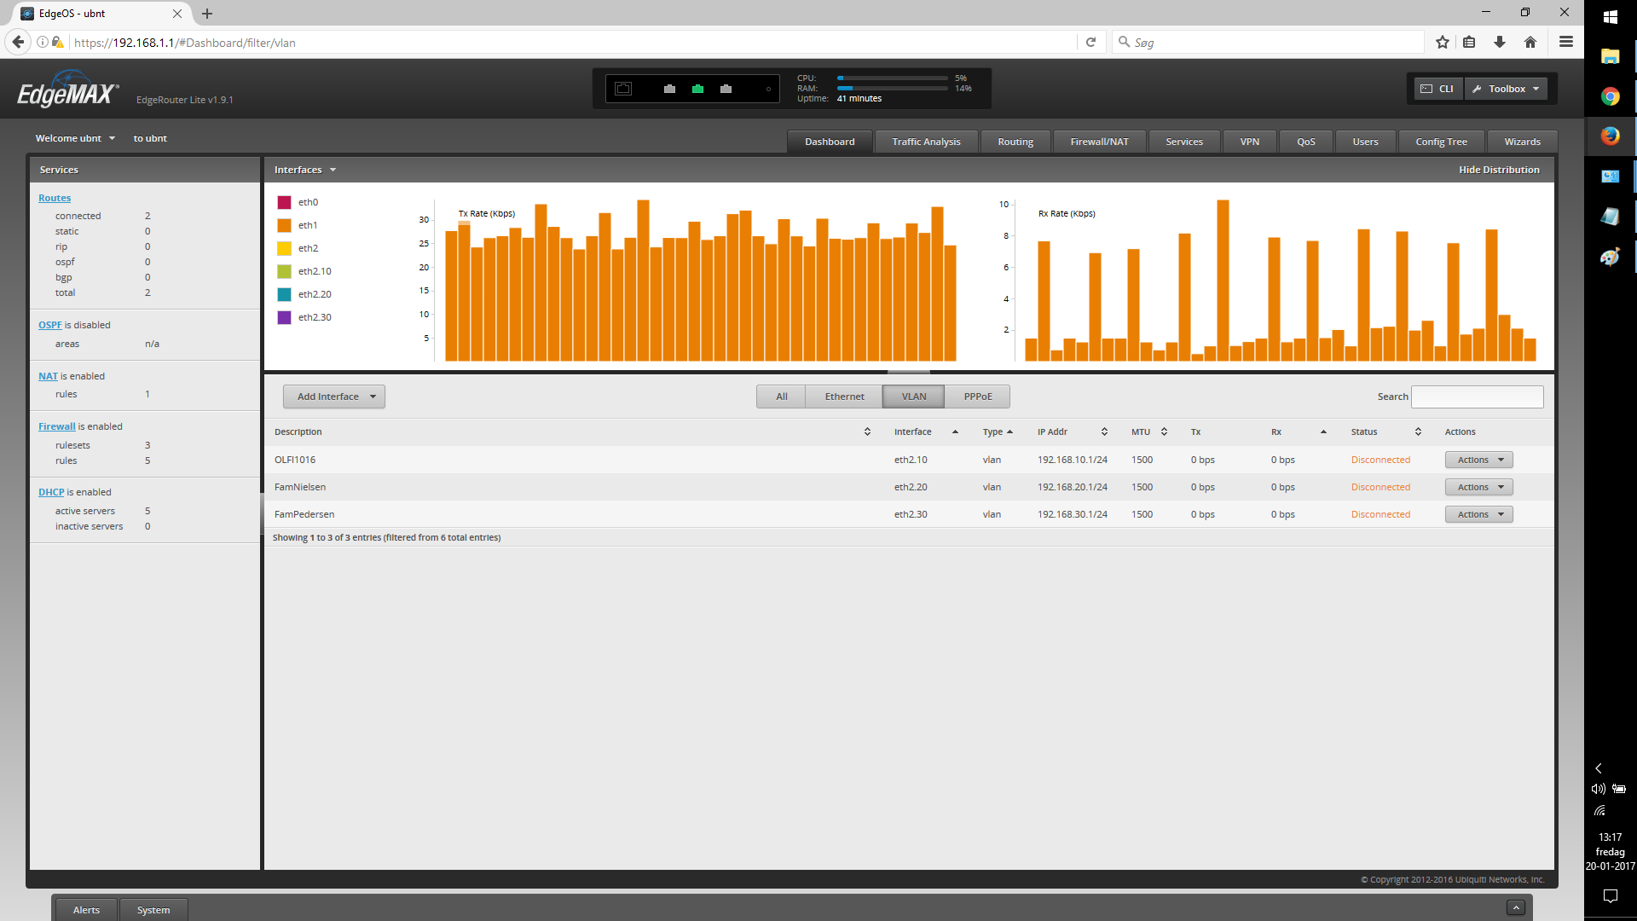Screen dimensions: 1637x921
Task: Open the Firewall/NAT tab
Action: click(x=1099, y=142)
